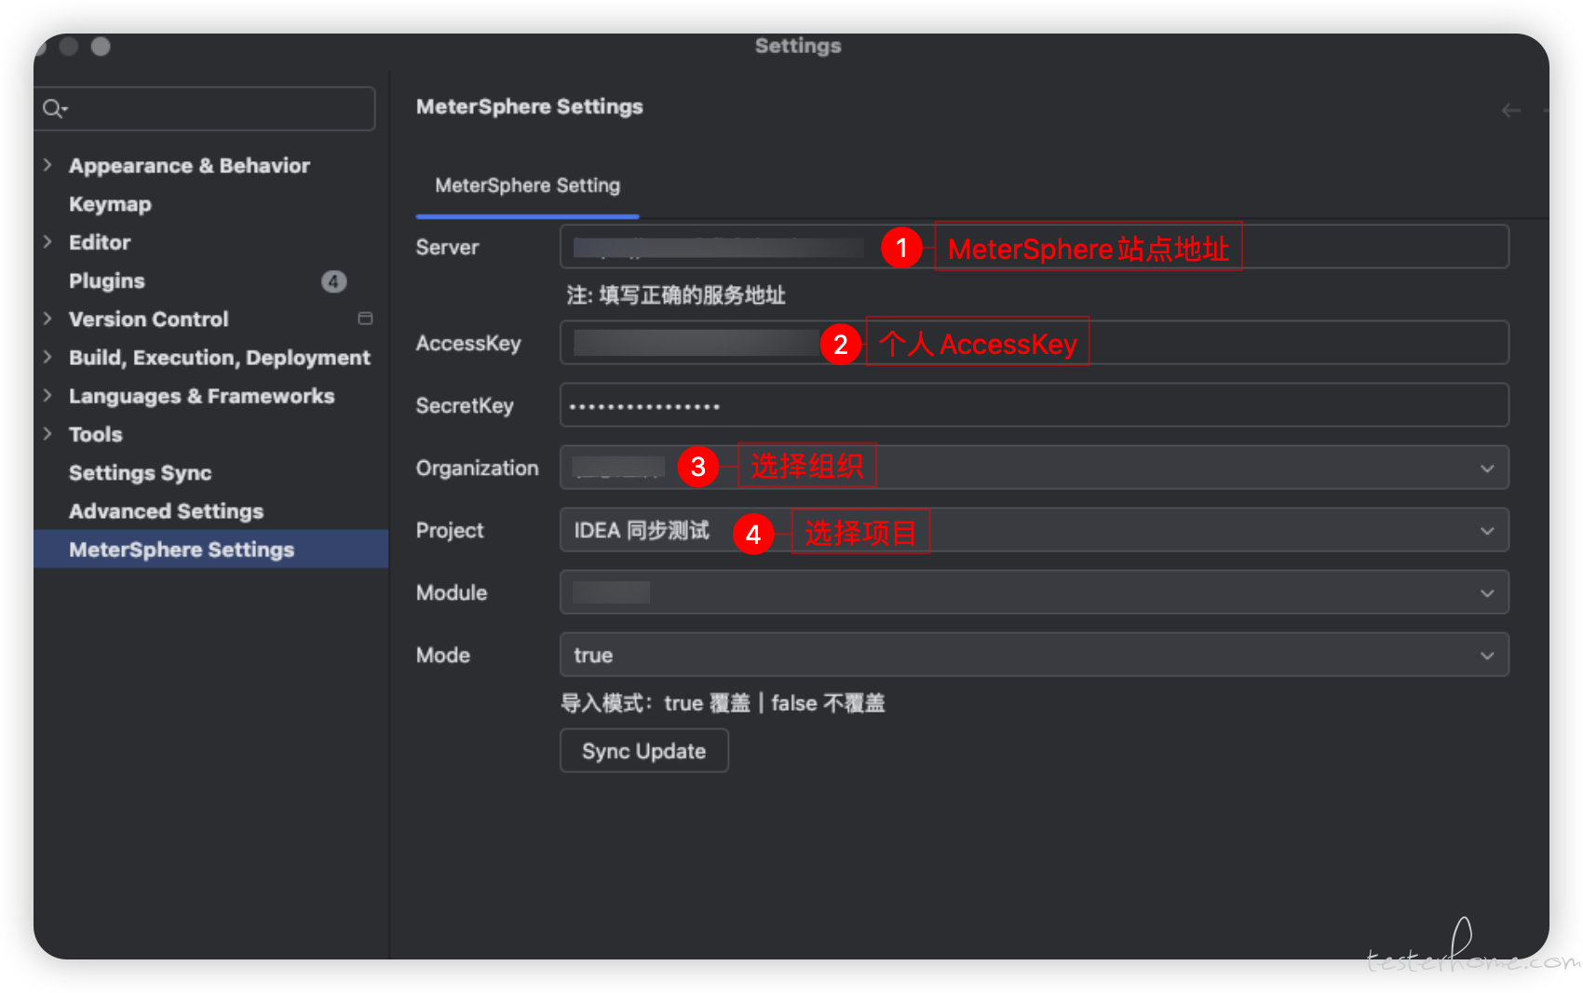This screenshot has height=993, width=1583.
Task: Click the back arrow in settings header
Action: pos(1510,110)
